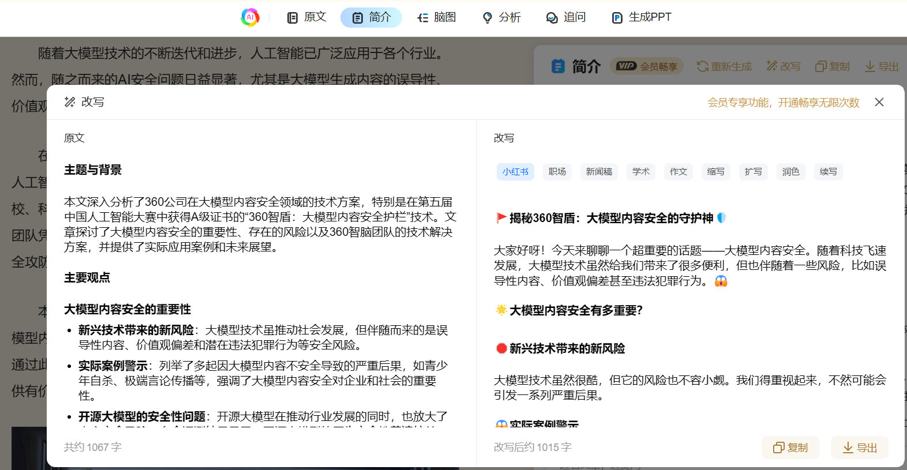Select the 新闻稿 rewrite style
Screen dimensions: 907x470
point(599,172)
